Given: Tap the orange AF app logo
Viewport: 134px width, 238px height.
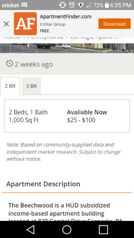Looking at the screenshot, I should [x=25, y=24].
